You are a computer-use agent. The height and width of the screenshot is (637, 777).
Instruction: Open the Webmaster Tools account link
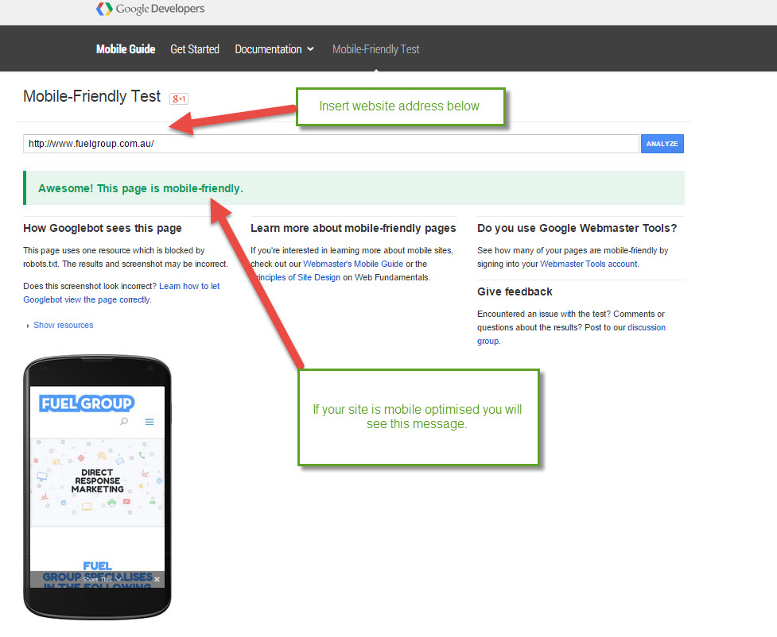[589, 264]
